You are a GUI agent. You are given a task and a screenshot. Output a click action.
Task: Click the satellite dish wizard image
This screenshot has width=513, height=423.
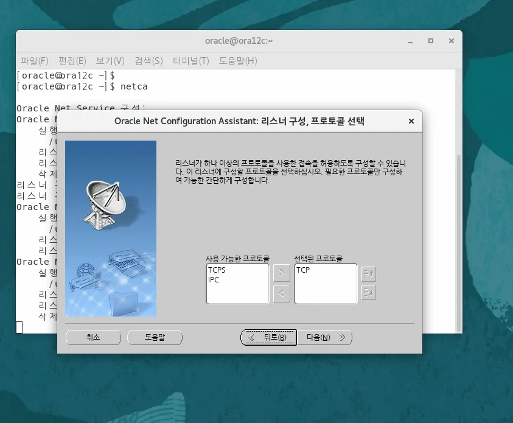point(111,229)
